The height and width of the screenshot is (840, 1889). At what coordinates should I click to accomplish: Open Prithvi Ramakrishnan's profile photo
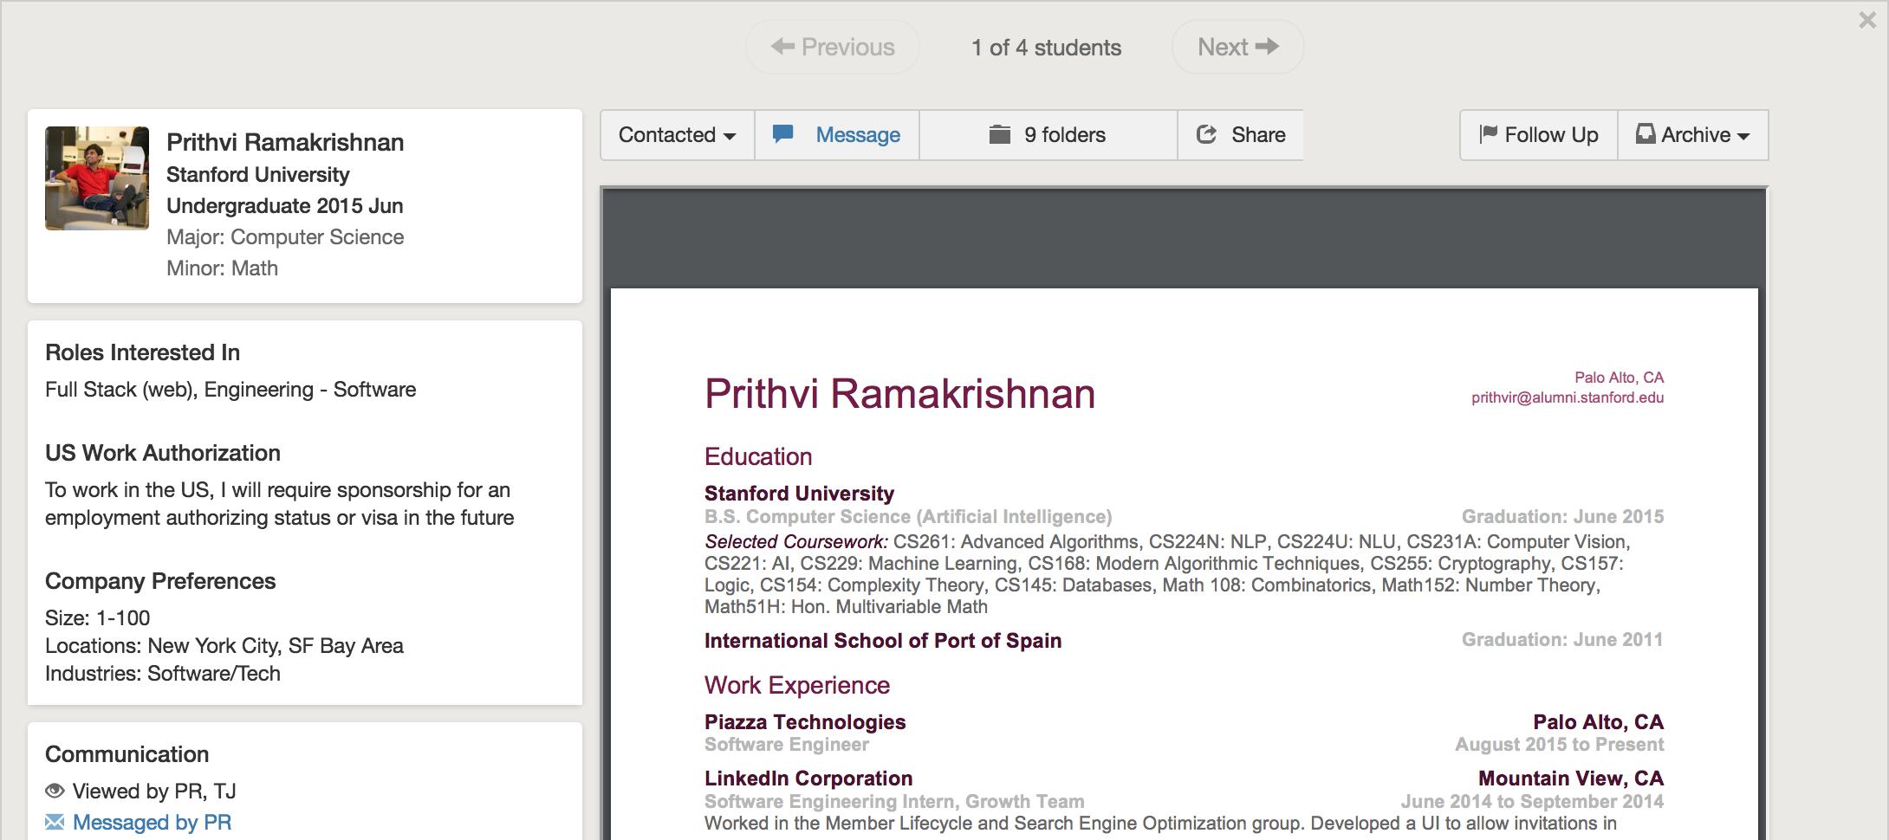97,178
